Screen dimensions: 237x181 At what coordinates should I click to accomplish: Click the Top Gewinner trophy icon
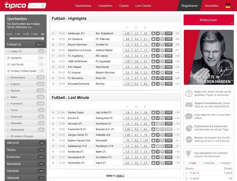pyautogui.click(x=188, y=154)
